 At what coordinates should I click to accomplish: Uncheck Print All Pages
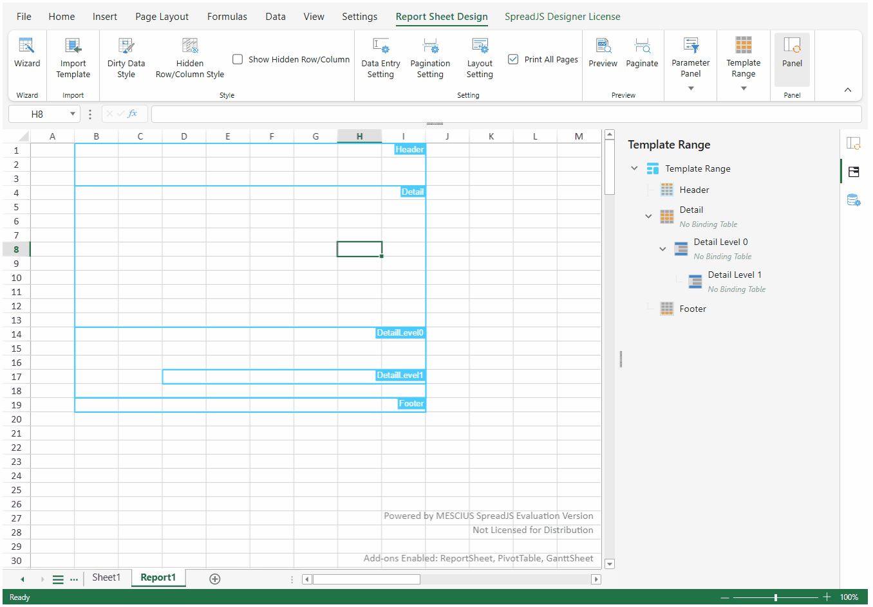click(513, 59)
